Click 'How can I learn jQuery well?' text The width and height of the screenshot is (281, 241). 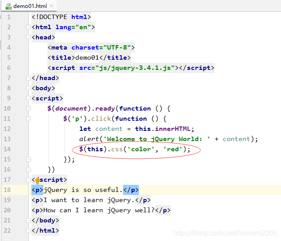pyautogui.click(x=99, y=210)
